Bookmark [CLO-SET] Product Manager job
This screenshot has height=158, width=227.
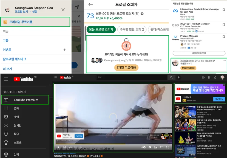coord(224,24)
